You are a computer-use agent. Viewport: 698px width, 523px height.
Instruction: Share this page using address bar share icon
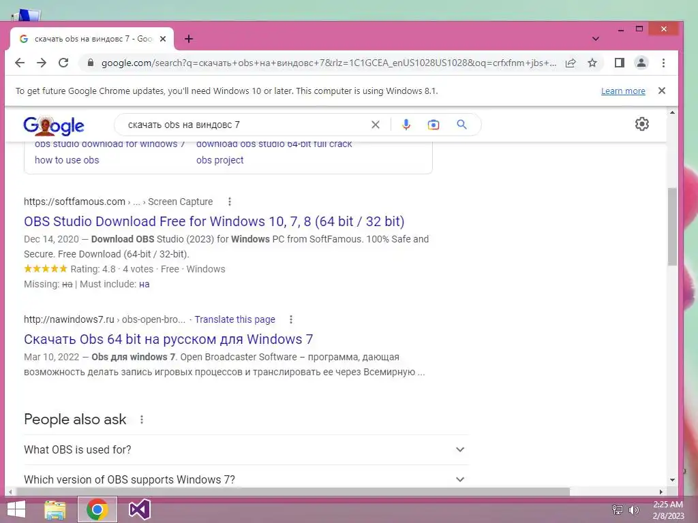pos(571,63)
